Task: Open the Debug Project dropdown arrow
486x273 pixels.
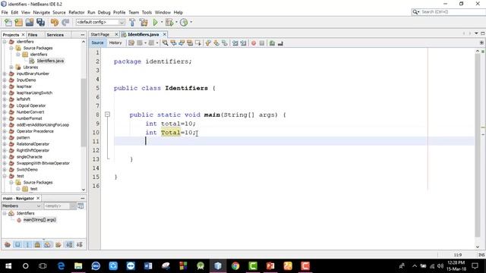Action: pos(176,22)
